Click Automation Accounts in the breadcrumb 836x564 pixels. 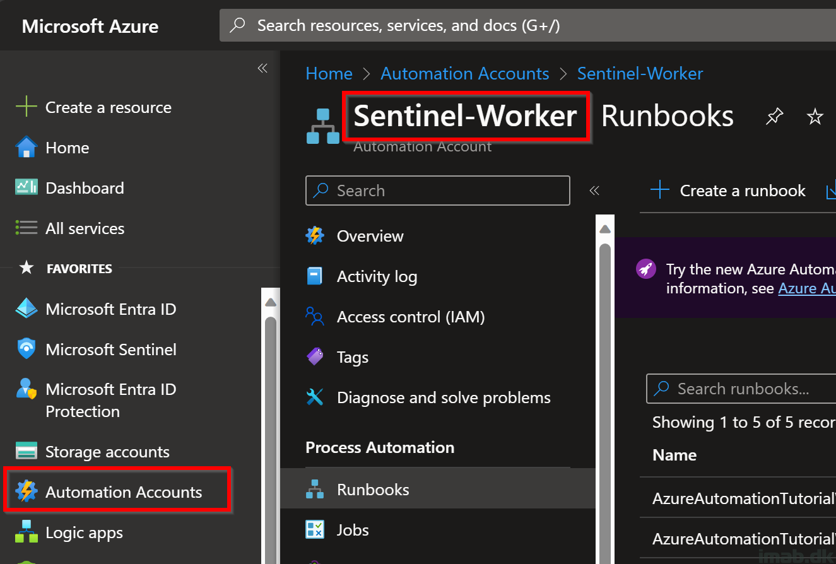(464, 73)
